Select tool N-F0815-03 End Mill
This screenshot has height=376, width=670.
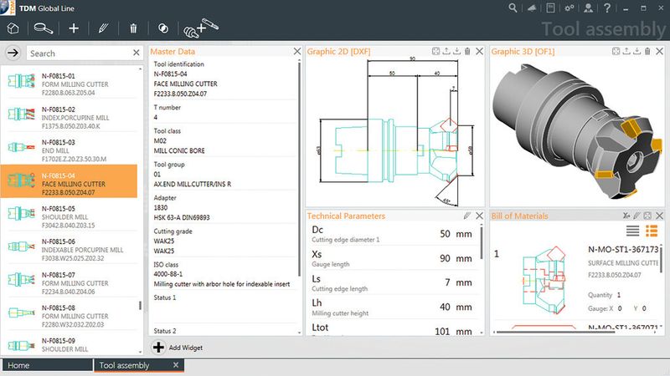coord(69,150)
